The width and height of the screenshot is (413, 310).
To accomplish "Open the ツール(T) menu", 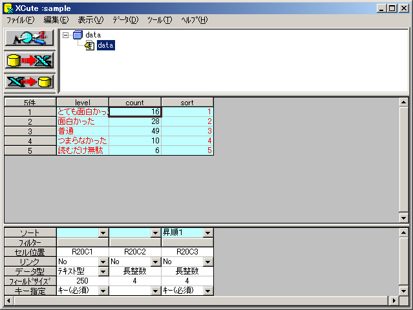I will tap(160, 20).
